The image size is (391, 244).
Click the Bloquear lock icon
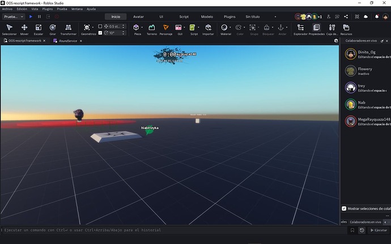pos(266,27)
